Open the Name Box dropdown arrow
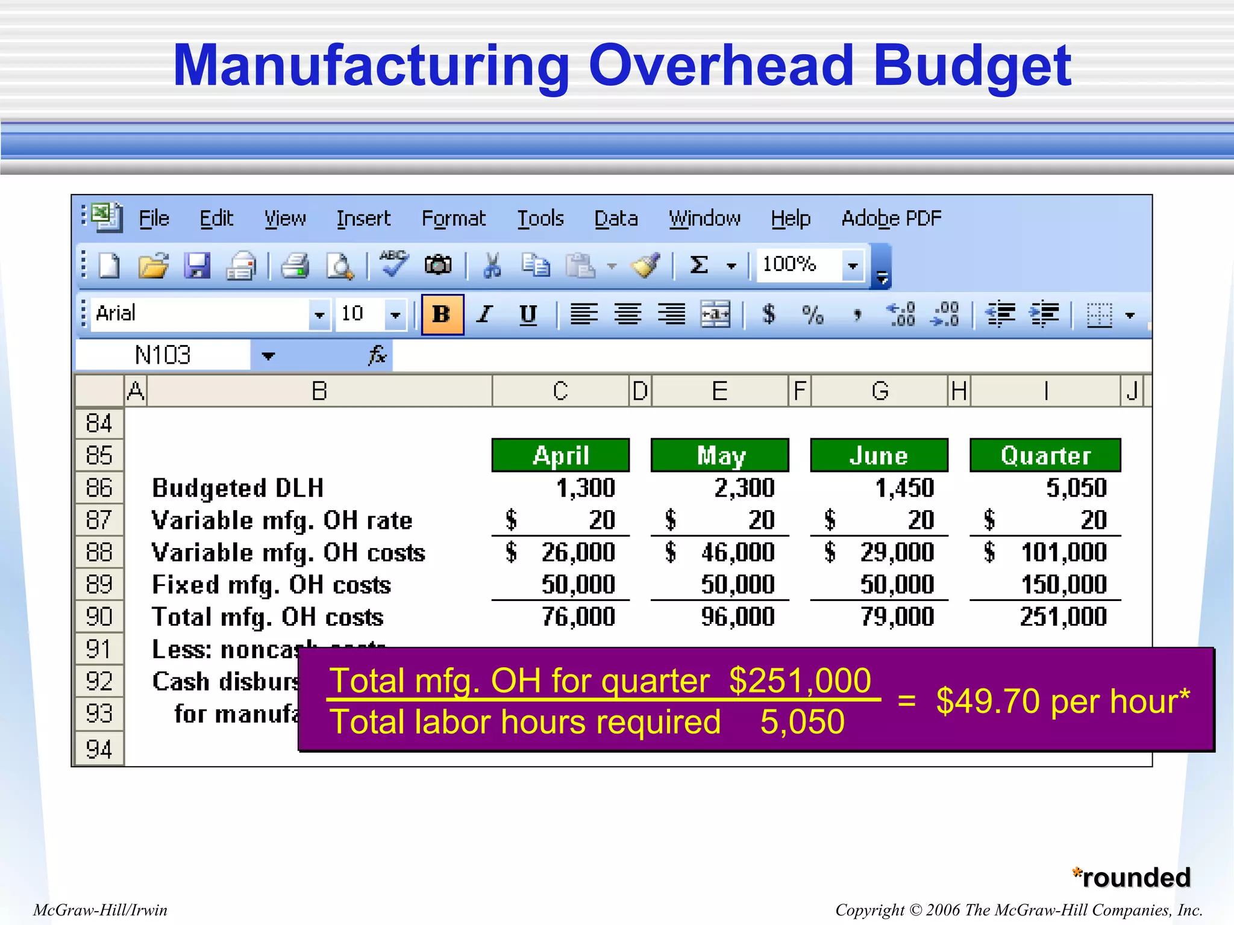This screenshot has height=925, width=1234. click(268, 355)
